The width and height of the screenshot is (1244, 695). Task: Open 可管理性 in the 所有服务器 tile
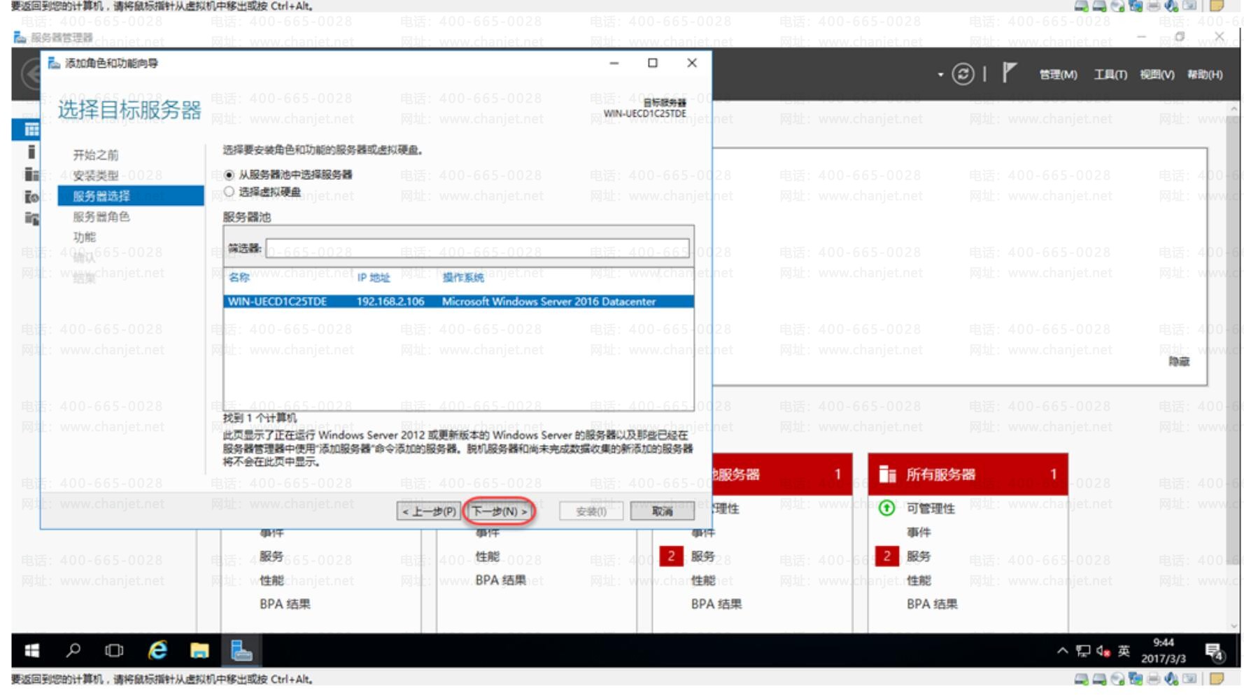931,509
